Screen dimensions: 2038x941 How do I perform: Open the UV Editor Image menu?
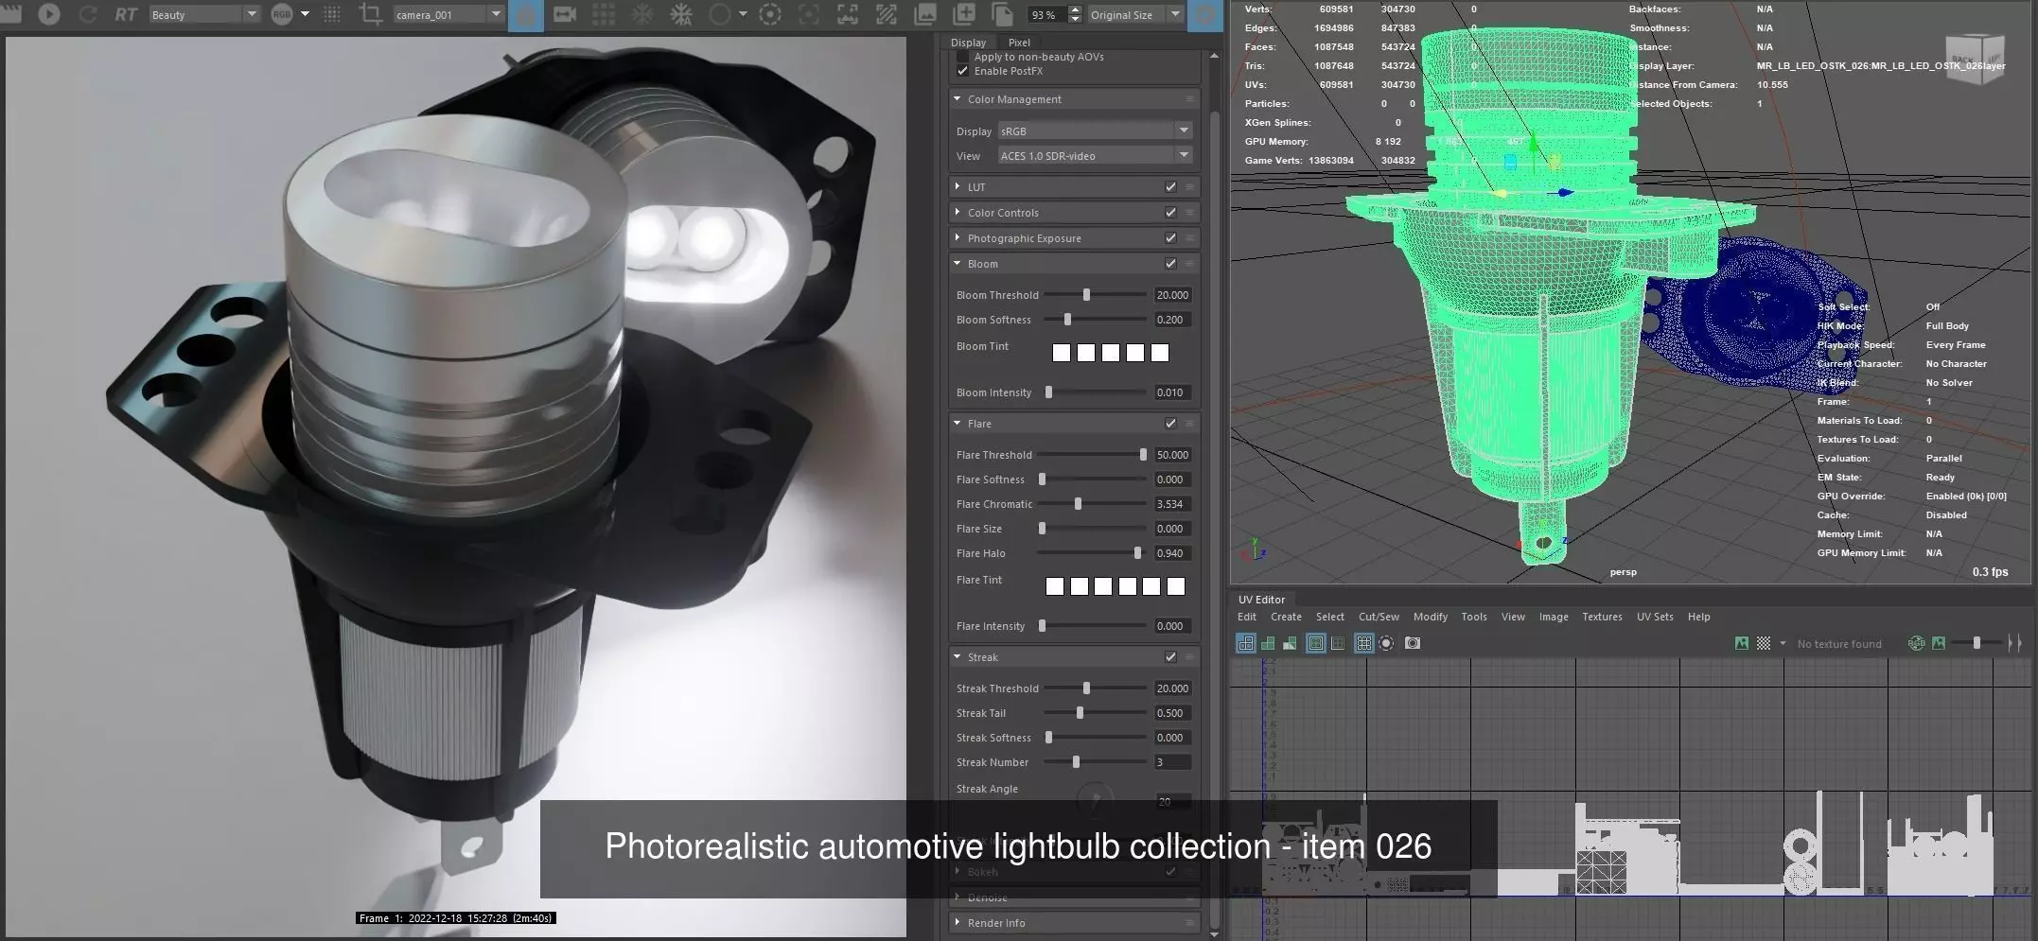coord(1554,617)
